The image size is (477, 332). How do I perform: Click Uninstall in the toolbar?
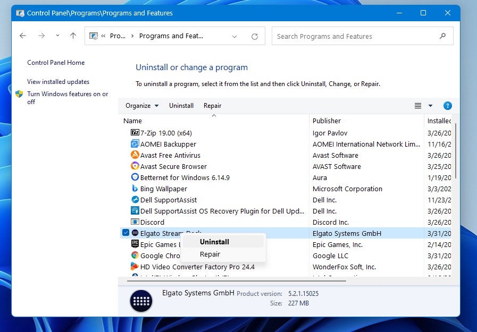coord(181,106)
